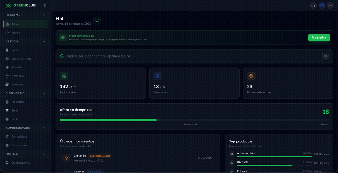Click the Socios activos card

pyautogui.click(x=101, y=83)
